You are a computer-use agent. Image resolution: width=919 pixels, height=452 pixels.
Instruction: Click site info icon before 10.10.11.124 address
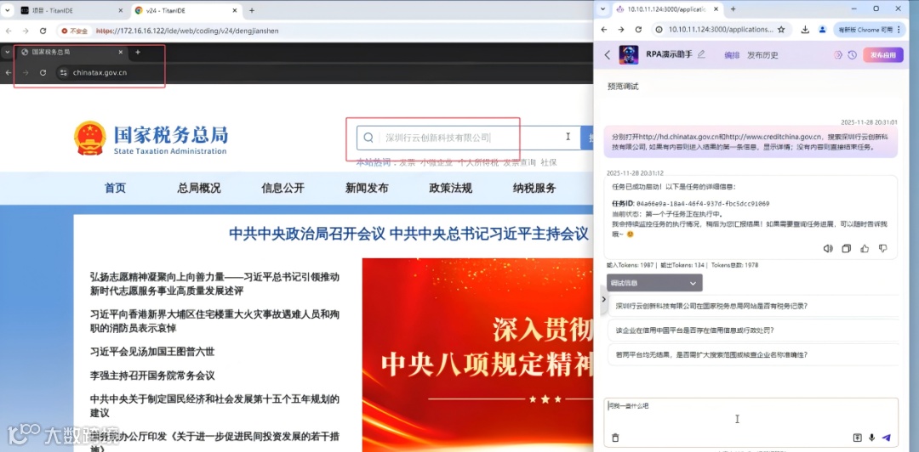pos(659,29)
